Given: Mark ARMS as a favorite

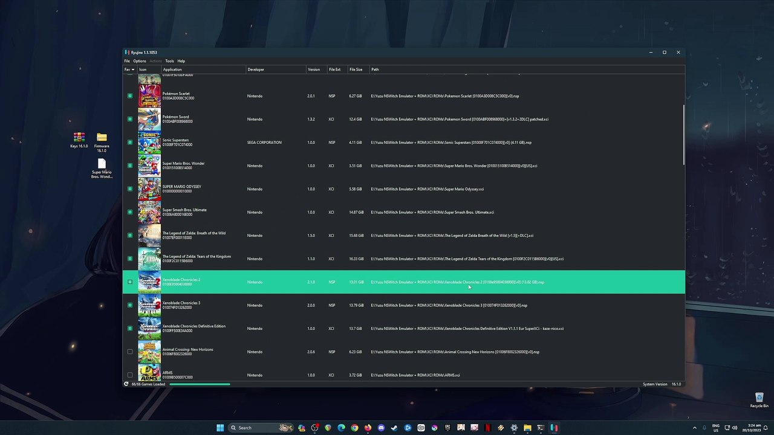Looking at the screenshot, I should (x=130, y=375).
